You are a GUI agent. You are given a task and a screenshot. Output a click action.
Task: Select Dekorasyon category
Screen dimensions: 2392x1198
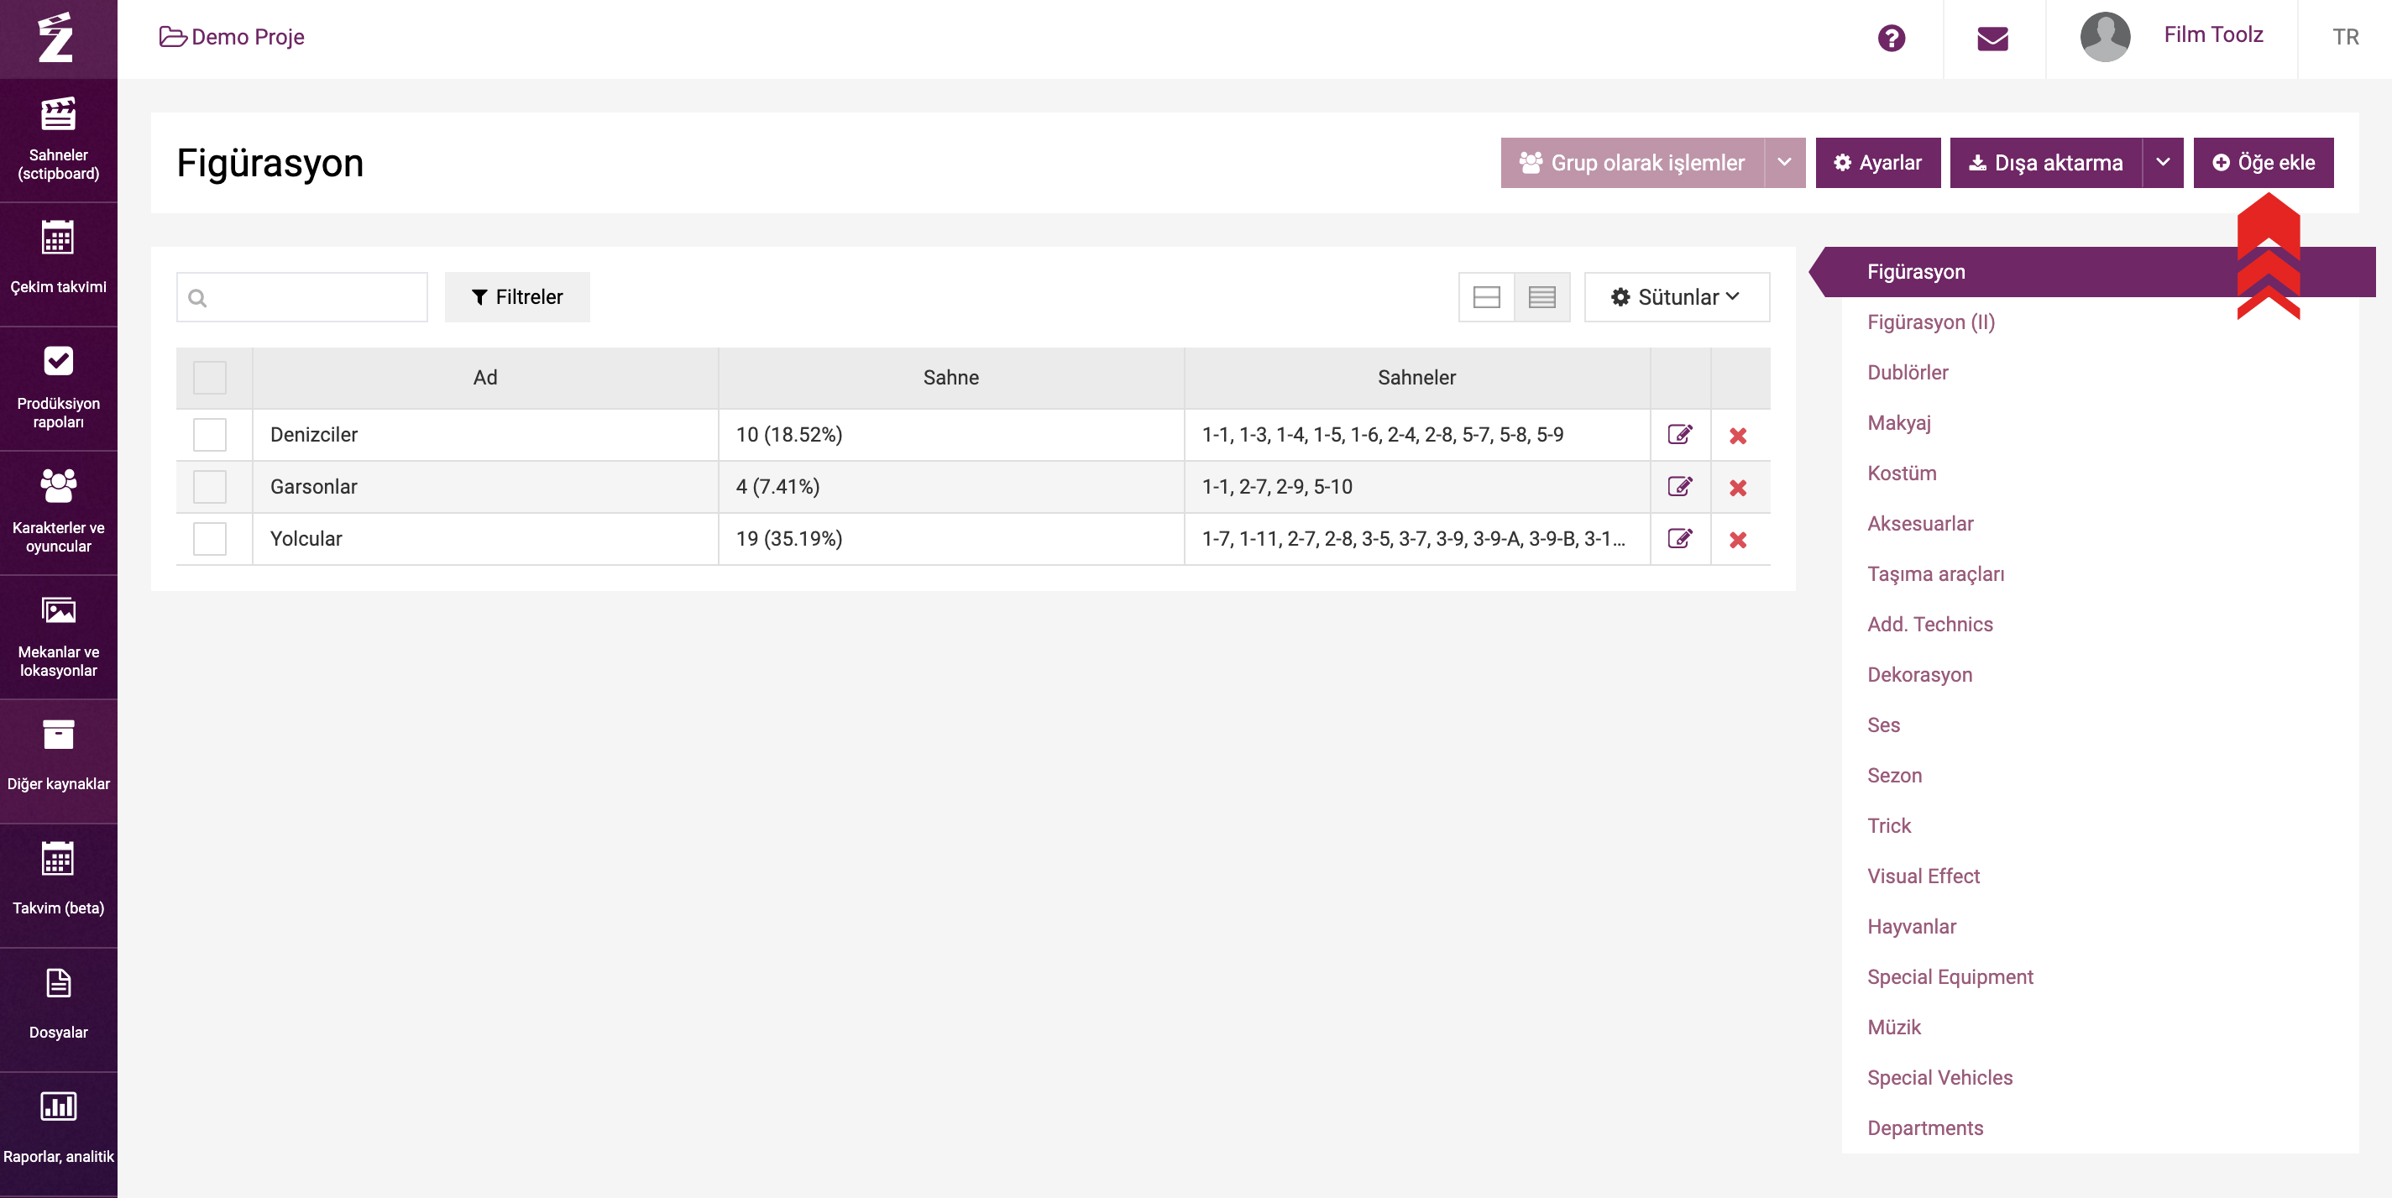1919,675
